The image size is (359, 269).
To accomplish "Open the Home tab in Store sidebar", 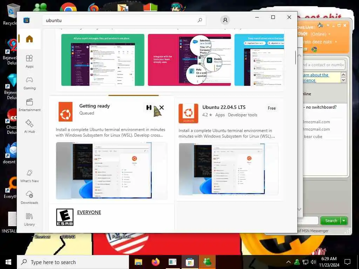I will pyautogui.click(x=29, y=39).
